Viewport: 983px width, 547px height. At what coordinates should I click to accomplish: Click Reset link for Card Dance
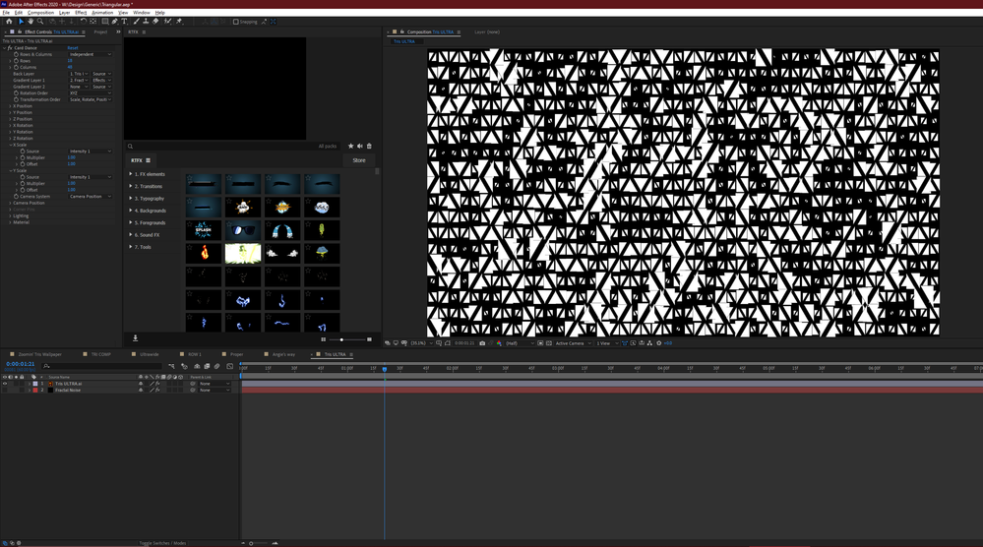tap(73, 47)
